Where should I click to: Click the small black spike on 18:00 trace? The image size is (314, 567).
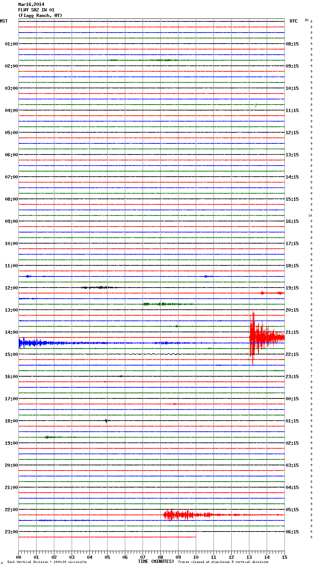coord(106,421)
